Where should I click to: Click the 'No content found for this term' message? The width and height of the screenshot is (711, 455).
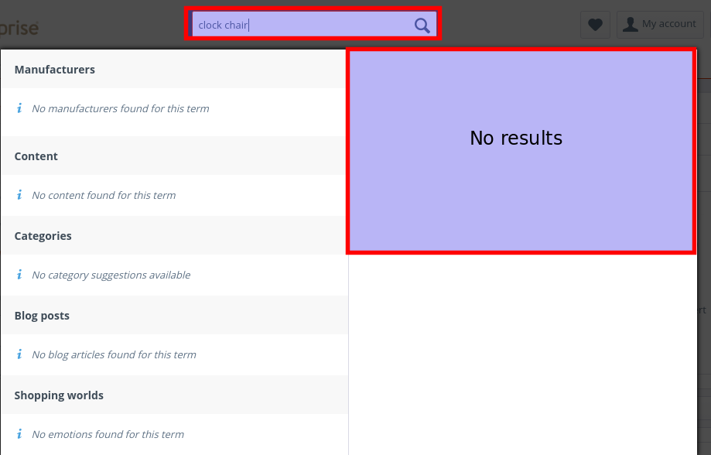(104, 196)
